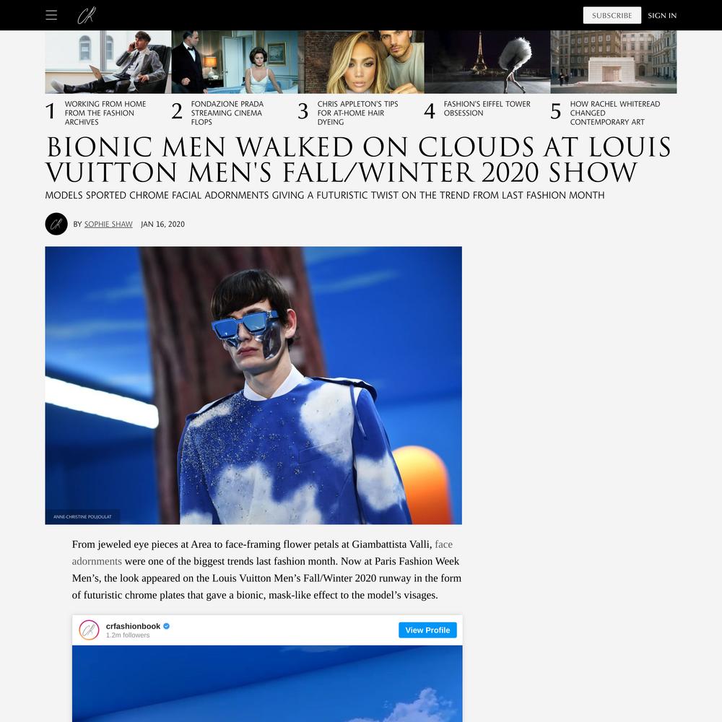
Task: Read 'Working From Home From The Fashion Archives'
Action: tap(105, 113)
